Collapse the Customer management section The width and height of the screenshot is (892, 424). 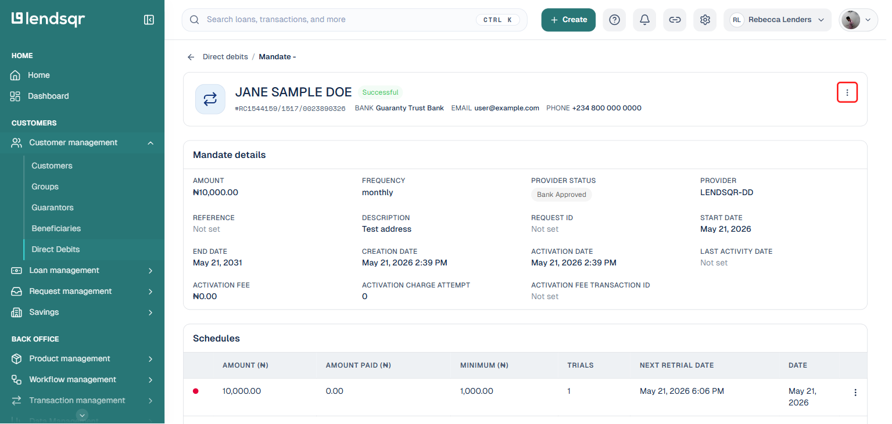click(151, 143)
